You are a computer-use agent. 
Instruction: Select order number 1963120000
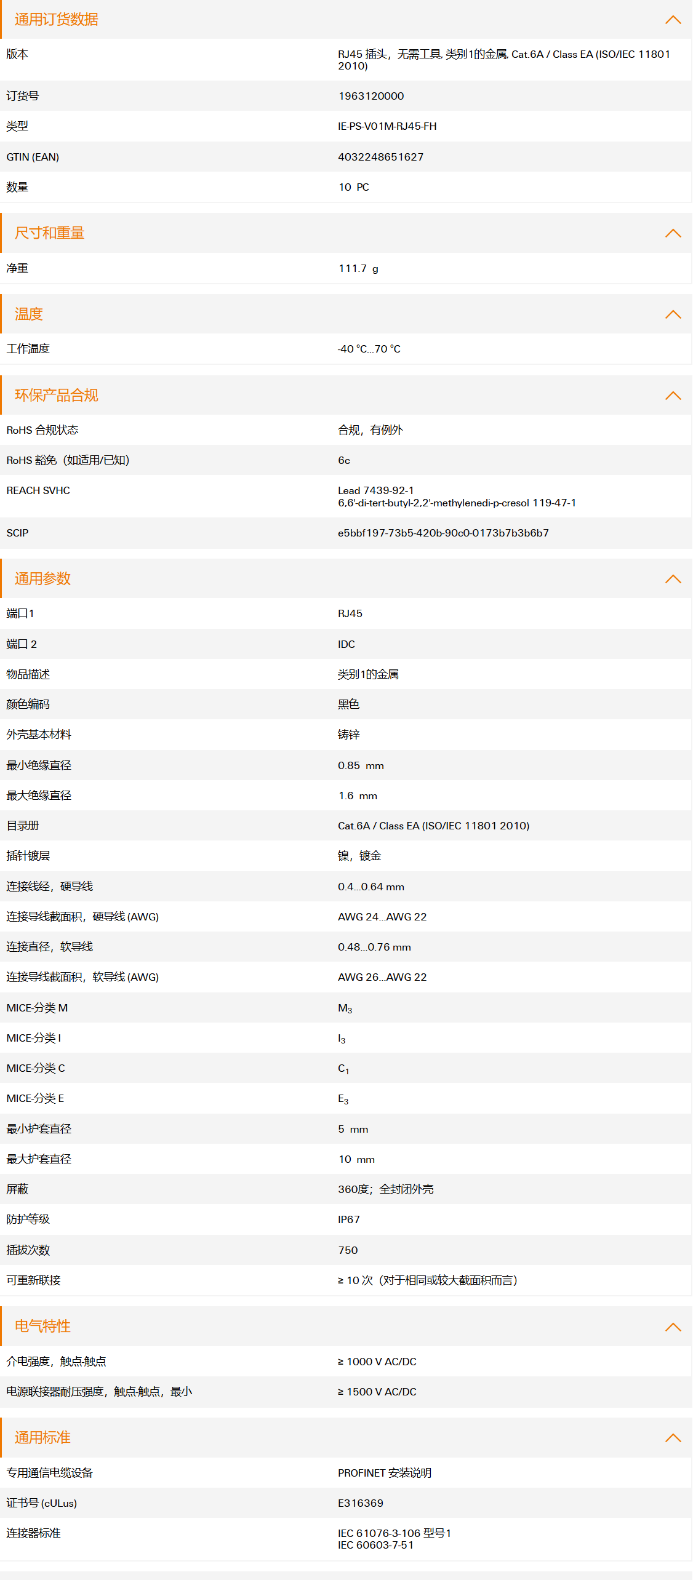pyautogui.click(x=371, y=96)
